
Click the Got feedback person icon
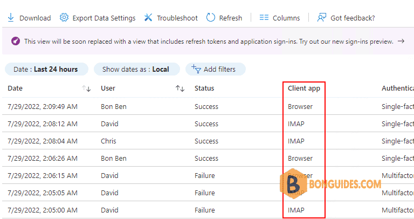click(x=322, y=18)
